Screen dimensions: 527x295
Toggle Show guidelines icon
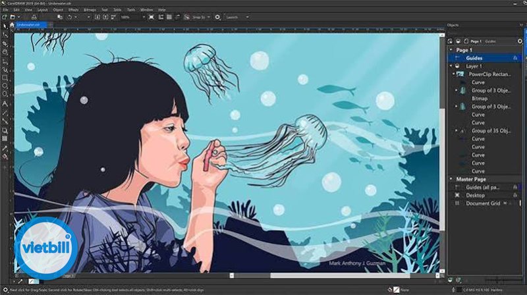pyautogui.click(x=177, y=17)
